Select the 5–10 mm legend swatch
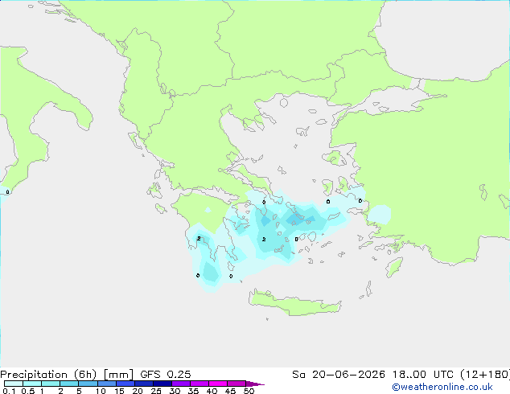Screen dimensions: 510x394 click(x=88, y=384)
